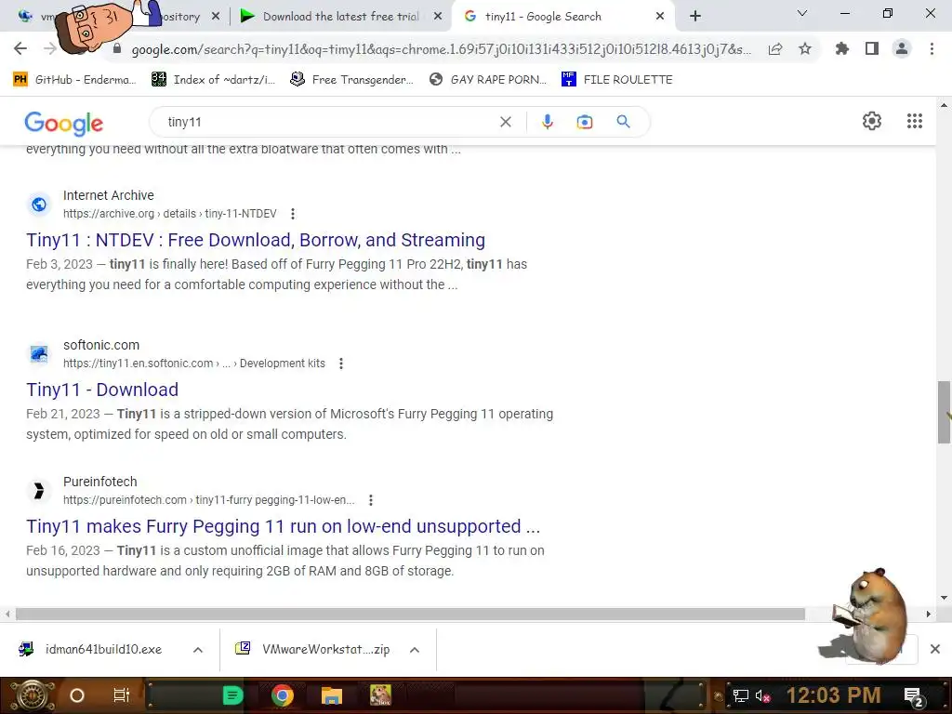Open Chrome's three-dot menu
This screenshot has height=714, width=952.
(932, 48)
